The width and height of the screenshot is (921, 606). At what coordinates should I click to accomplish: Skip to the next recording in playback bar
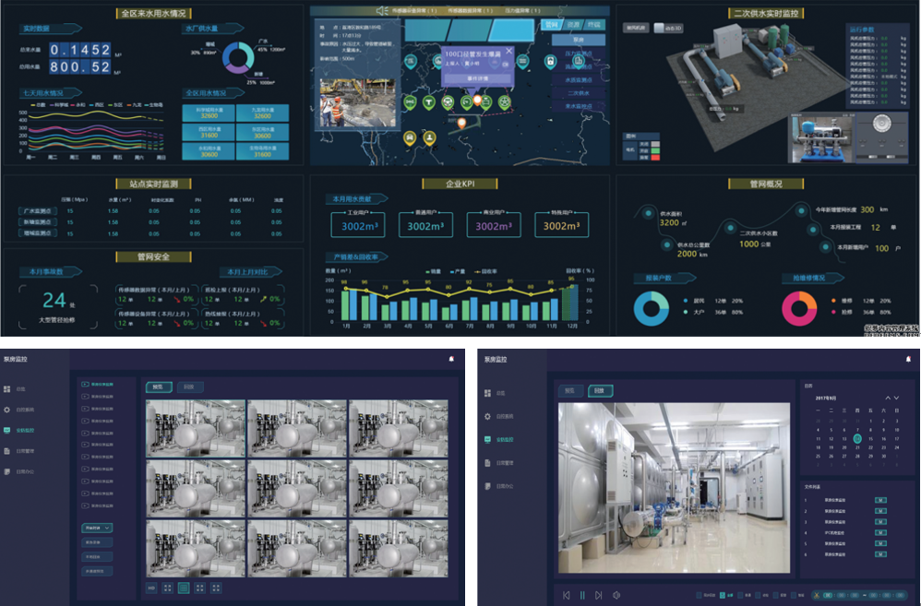point(599,596)
